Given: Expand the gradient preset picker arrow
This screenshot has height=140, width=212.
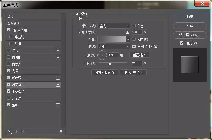Looking at the screenshot, I should (128, 39).
